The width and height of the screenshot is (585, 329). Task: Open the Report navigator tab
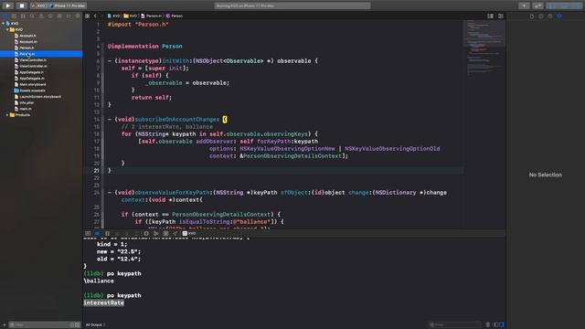(x=78, y=16)
